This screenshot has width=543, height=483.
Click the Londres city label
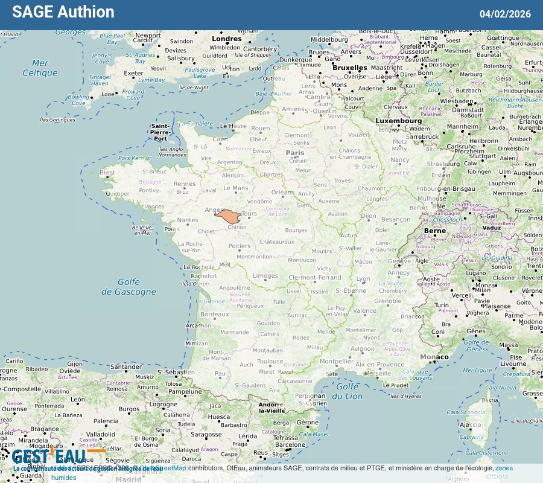pos(227,39)
